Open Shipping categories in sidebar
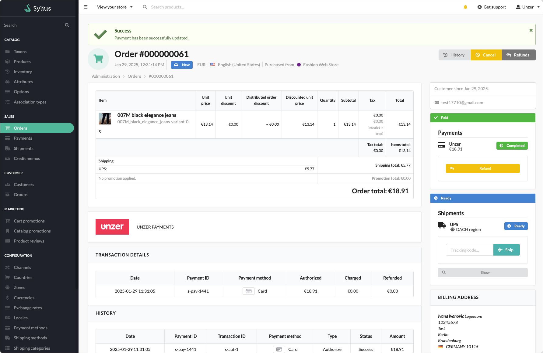The height and width of the screenshot is (353, 543). 32,348
